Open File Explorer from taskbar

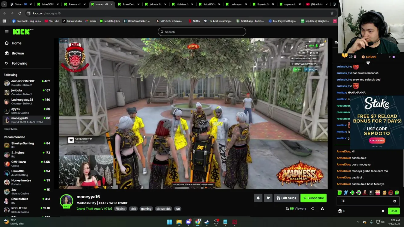tap(179, 222)
